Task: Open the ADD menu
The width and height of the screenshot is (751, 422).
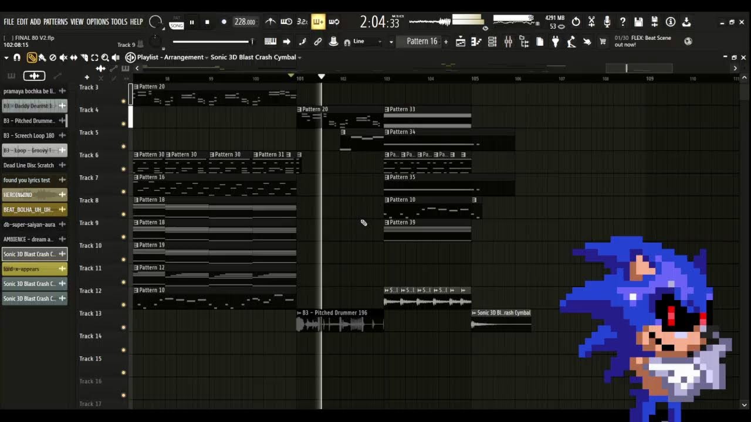Action: 35,22
